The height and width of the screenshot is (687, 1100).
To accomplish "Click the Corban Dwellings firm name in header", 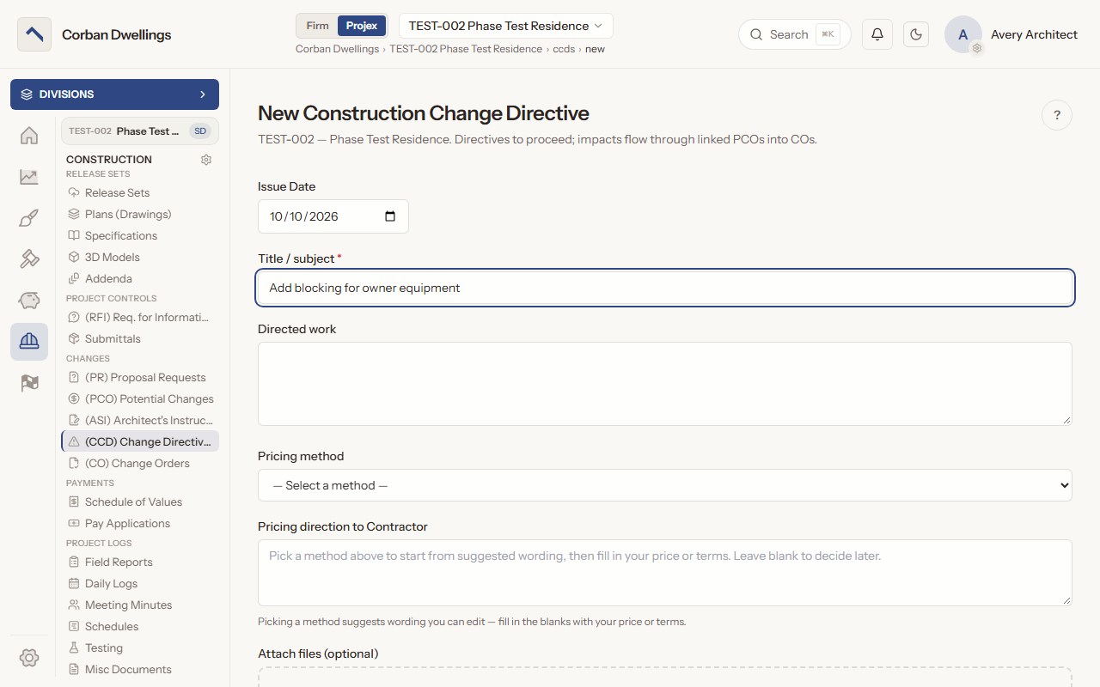I will pos(116,35).
